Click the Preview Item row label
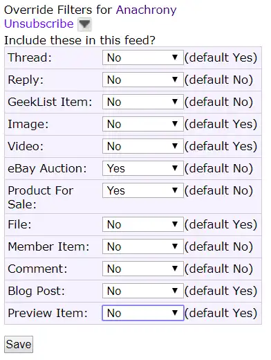Viewport: 271px width, 360px height. (x=48, y=313)
